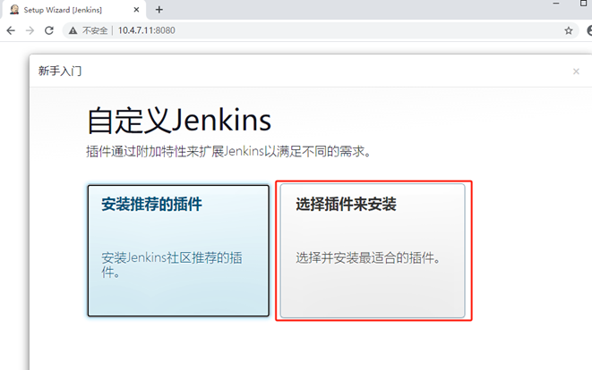
Task: Dismiss the 新手入门 dialog with the X
Action: pos(576,71)
